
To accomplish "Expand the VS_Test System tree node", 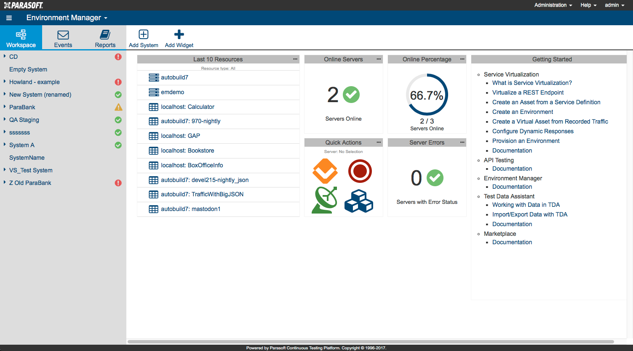I will pos(5,170).
